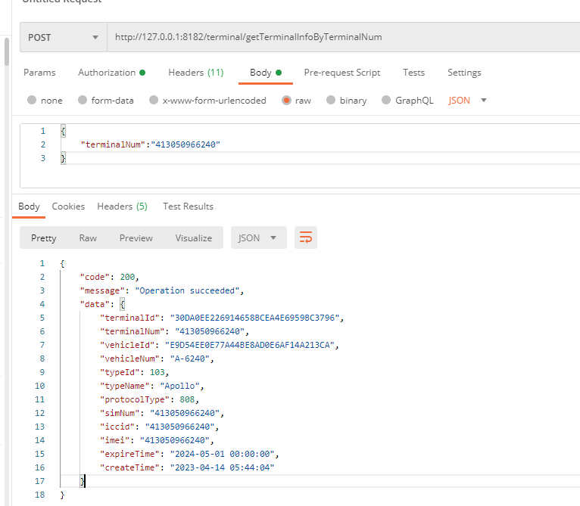
Task: Open the Headers (11) request tab
Action: point(195,73)
